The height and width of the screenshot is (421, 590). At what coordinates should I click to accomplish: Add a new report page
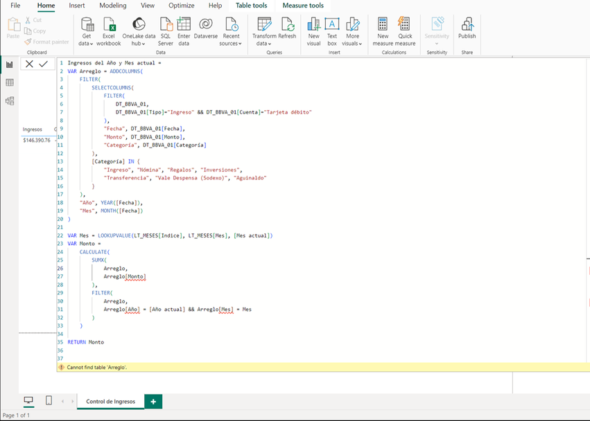pyautogui.click(x=153, y=402)
